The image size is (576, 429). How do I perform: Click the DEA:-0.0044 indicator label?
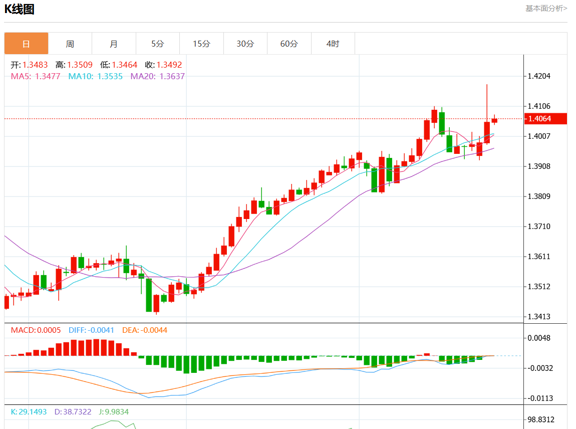click(145, 330)
